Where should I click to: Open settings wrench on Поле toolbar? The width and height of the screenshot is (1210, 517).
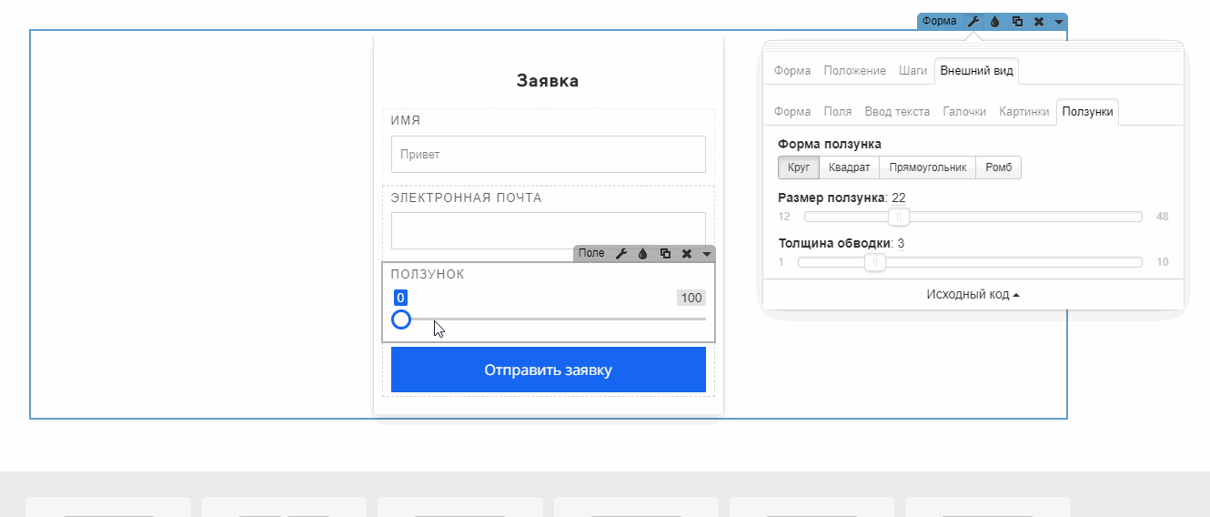621,254
